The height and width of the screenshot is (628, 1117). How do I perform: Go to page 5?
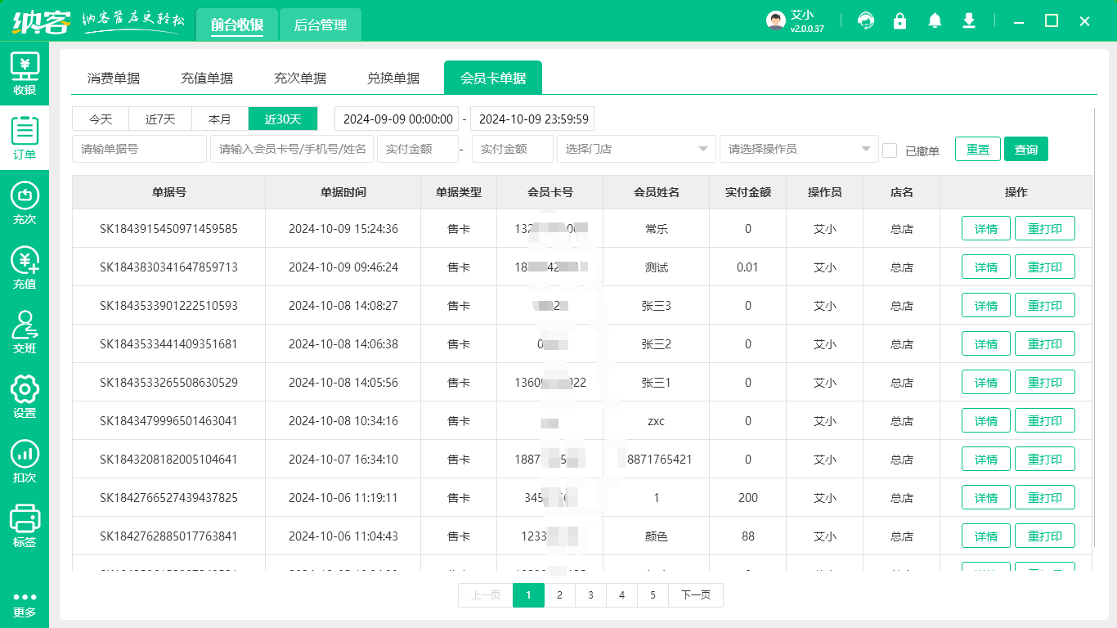click(x=653, y=595)
